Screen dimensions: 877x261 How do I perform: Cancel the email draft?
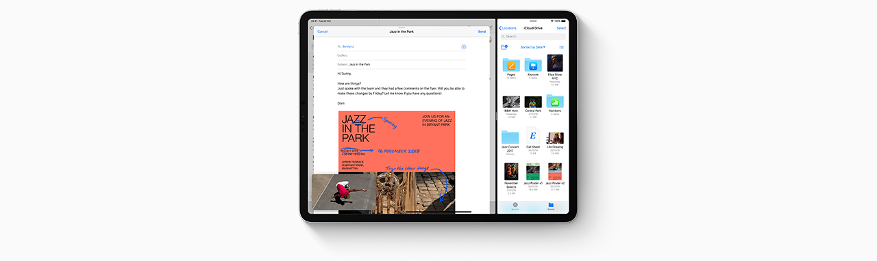[323, 31]
